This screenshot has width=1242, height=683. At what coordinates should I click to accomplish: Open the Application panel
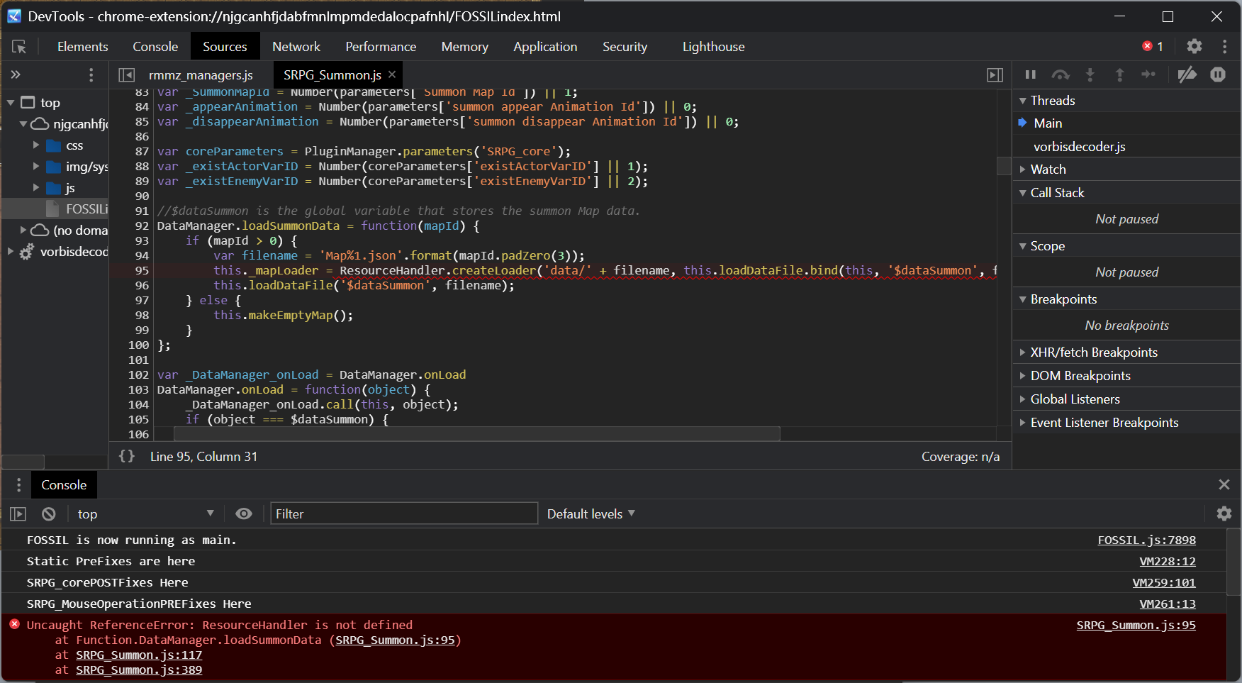(545, 47)
